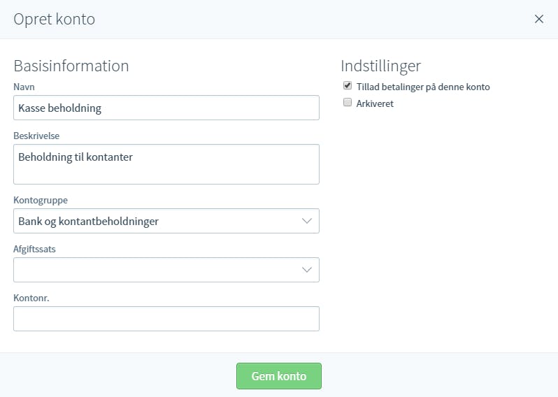Click the Tillad betalinger på denne konto label
Screen dimensions: 558x397
(423, 87)
